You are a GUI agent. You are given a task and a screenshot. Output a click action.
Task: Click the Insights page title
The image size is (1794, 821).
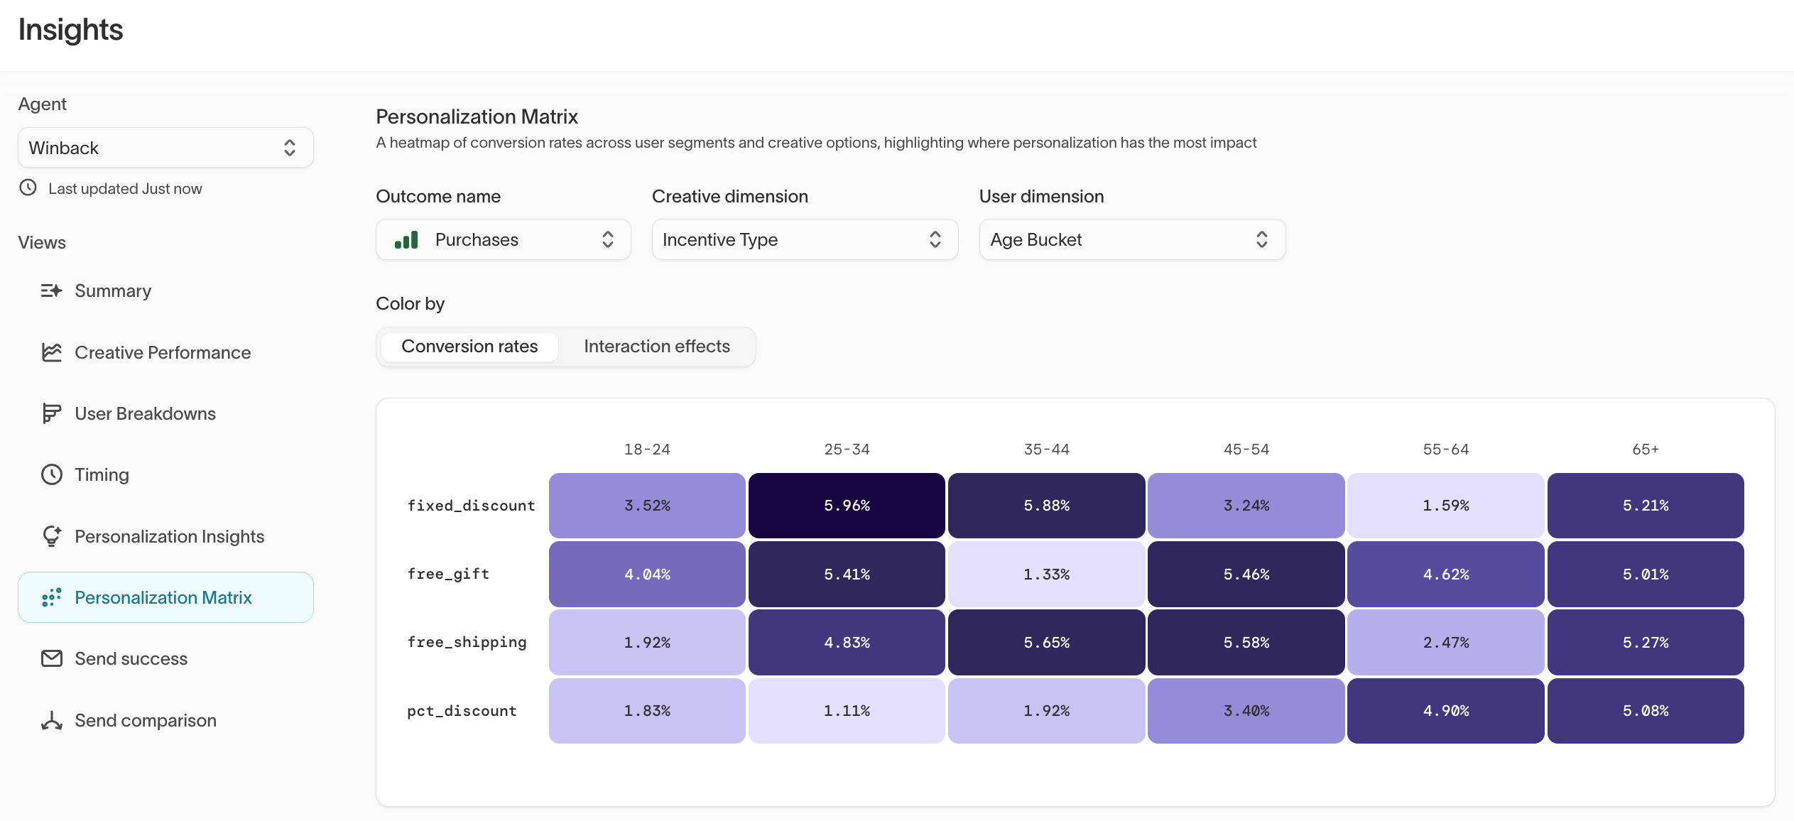[70, 30]
